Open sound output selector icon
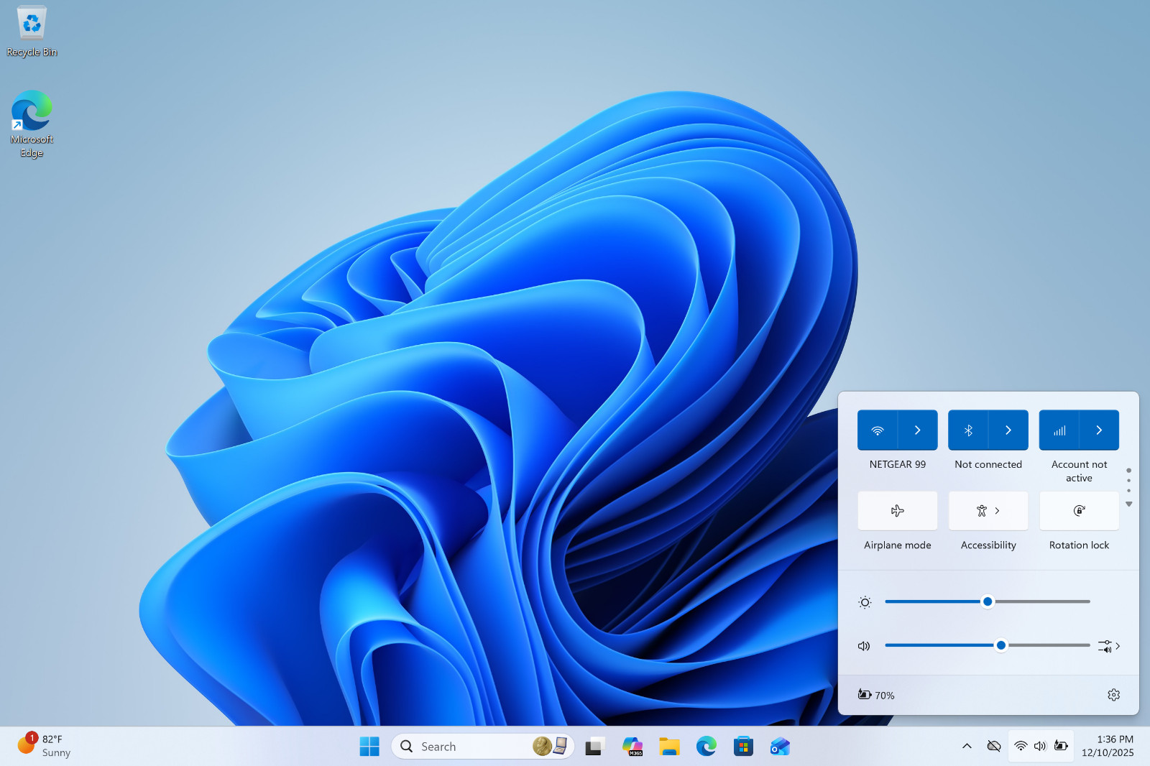 point(1109,646)
